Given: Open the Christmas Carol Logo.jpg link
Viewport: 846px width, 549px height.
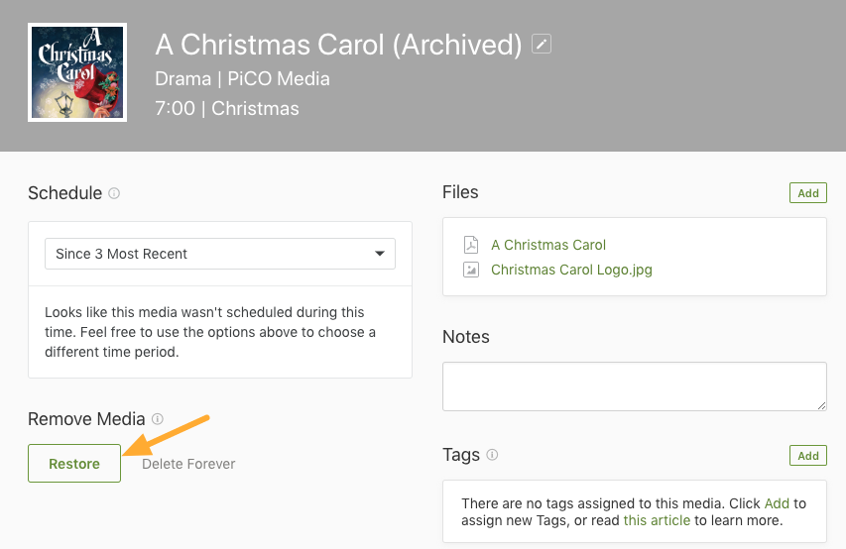Looking at the screenshot, I should [x=571, y=270].
